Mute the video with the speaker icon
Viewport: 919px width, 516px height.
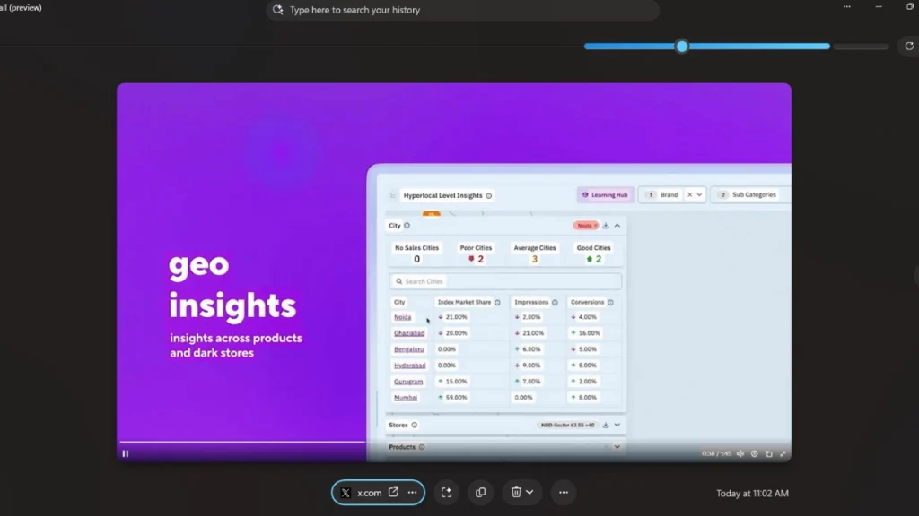(740, 453)
